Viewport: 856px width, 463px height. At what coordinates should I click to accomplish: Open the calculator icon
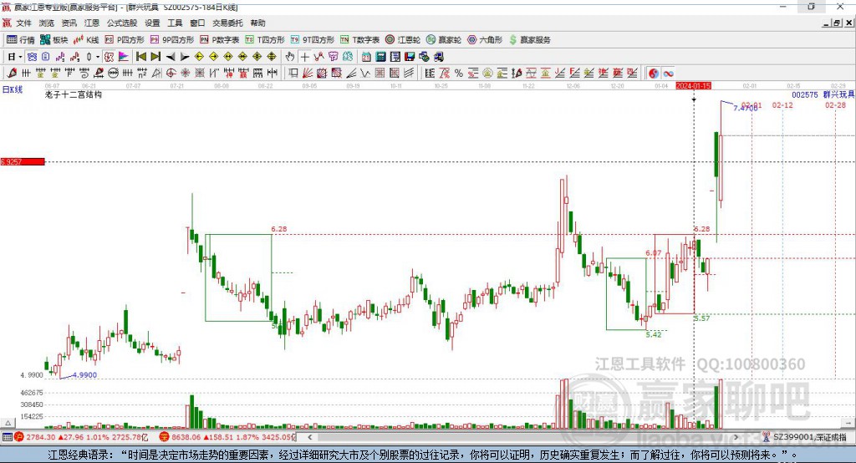[380, 57]
